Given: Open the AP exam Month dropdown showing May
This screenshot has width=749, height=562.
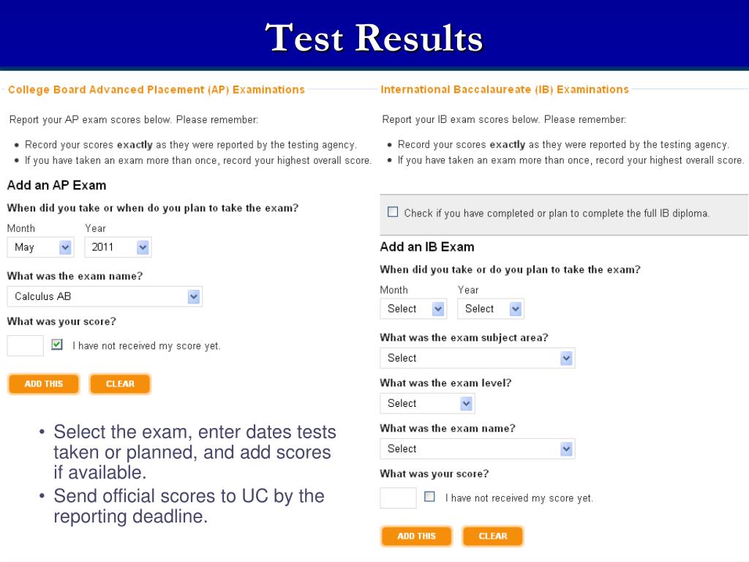Looking at the screenshot, I should pos(41,247).
